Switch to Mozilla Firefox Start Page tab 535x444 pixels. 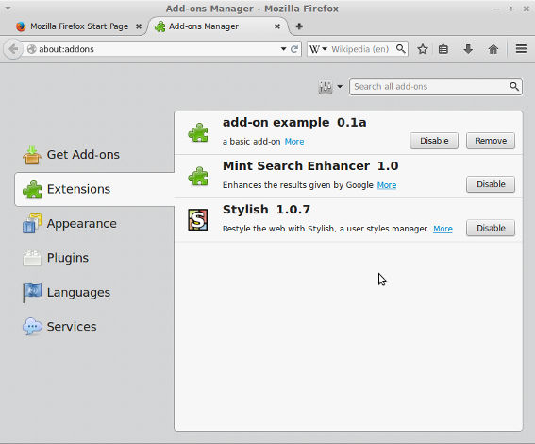(x=78, y=26)
